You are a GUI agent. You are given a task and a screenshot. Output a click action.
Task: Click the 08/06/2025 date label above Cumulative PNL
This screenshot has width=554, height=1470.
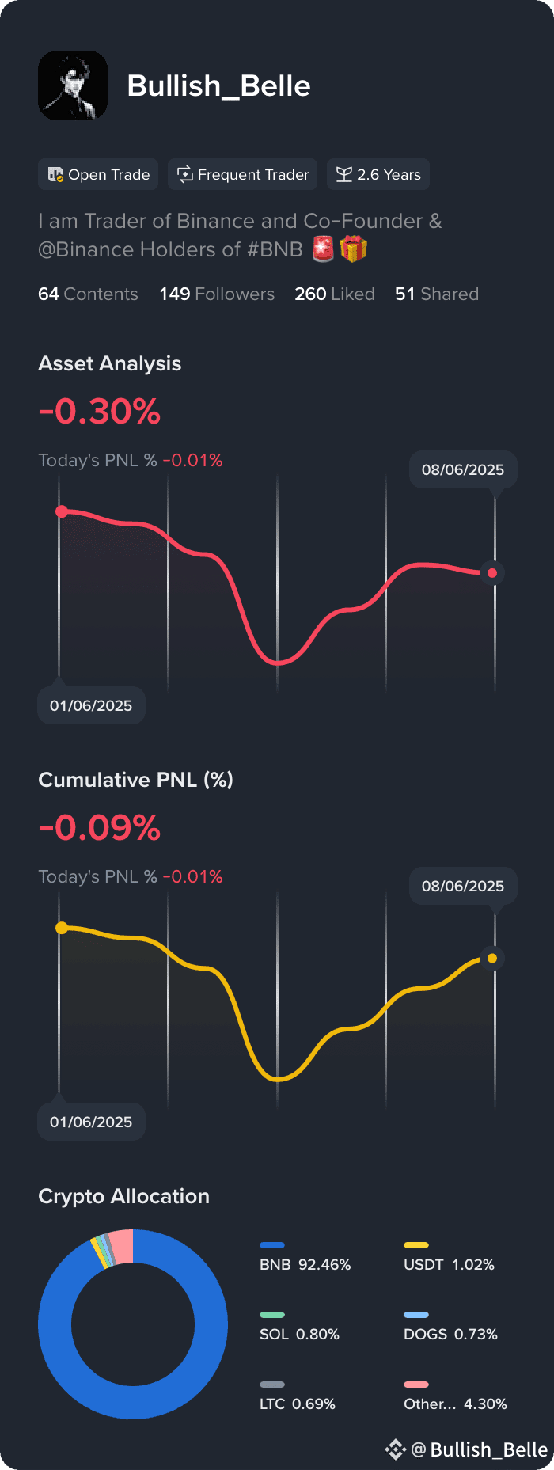[463, 886]
